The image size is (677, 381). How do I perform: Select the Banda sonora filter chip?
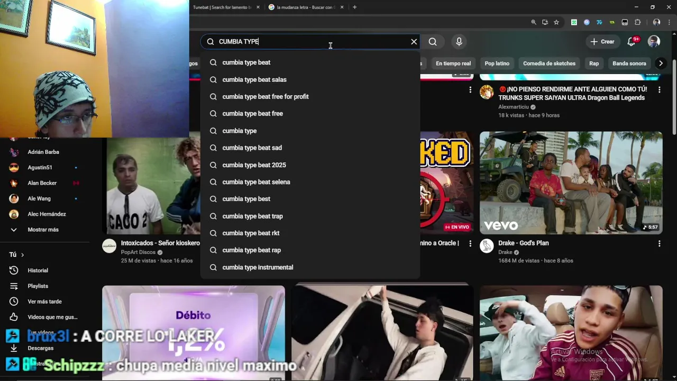coord(629,63)
